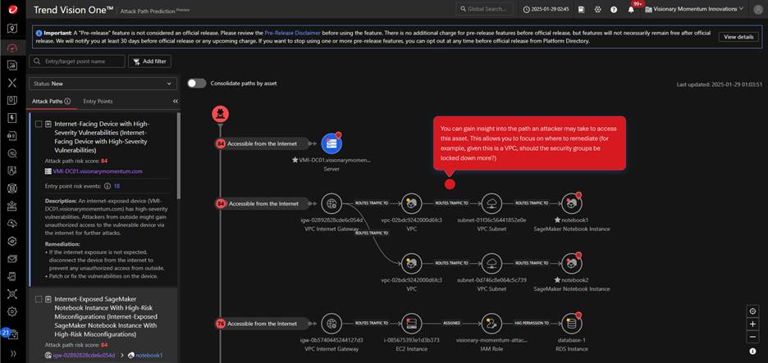Open the settings gear in left sidebar

click(x=13, y=311)
